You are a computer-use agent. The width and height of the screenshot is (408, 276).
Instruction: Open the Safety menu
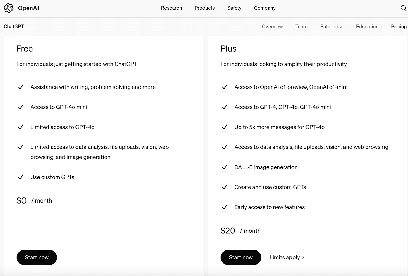click(234, 8)
